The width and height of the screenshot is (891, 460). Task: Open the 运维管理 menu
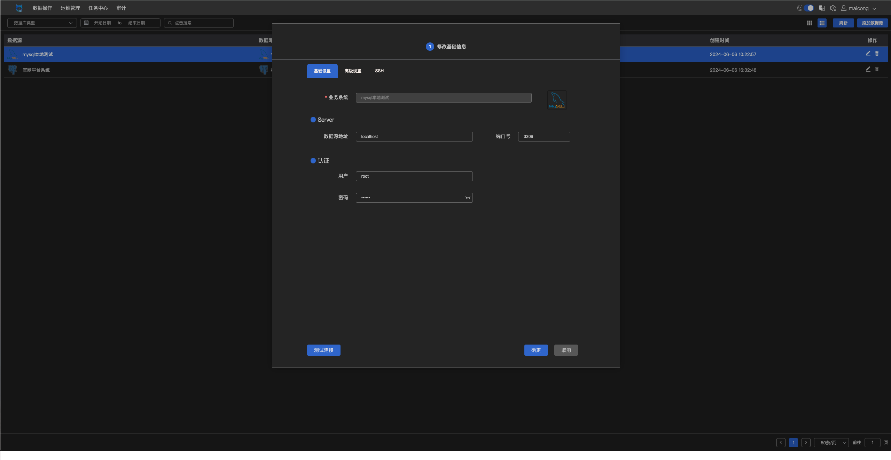[x=70, y=8]
